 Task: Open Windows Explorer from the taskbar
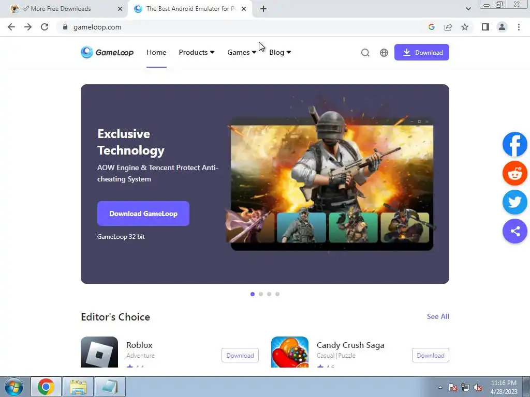(x=78, y=387)
